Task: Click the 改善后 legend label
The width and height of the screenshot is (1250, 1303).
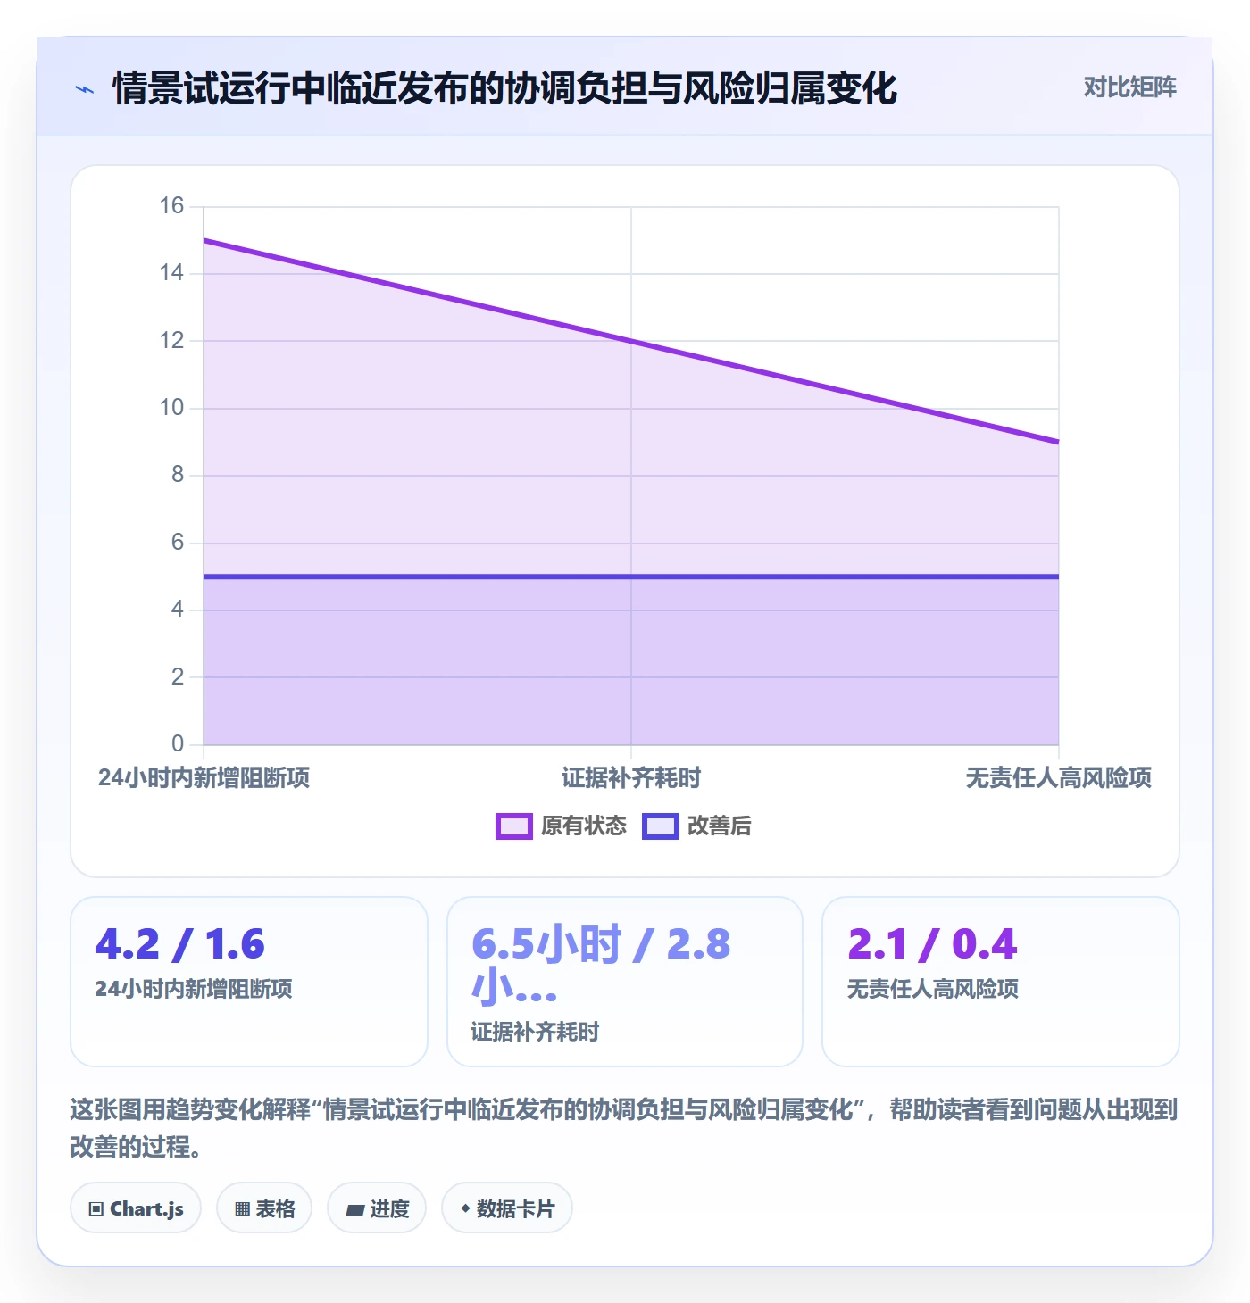Action: click(x=720, y=826)
